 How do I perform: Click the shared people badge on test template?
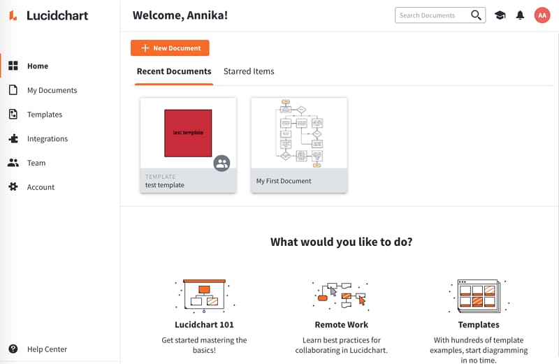pos(222,163)
